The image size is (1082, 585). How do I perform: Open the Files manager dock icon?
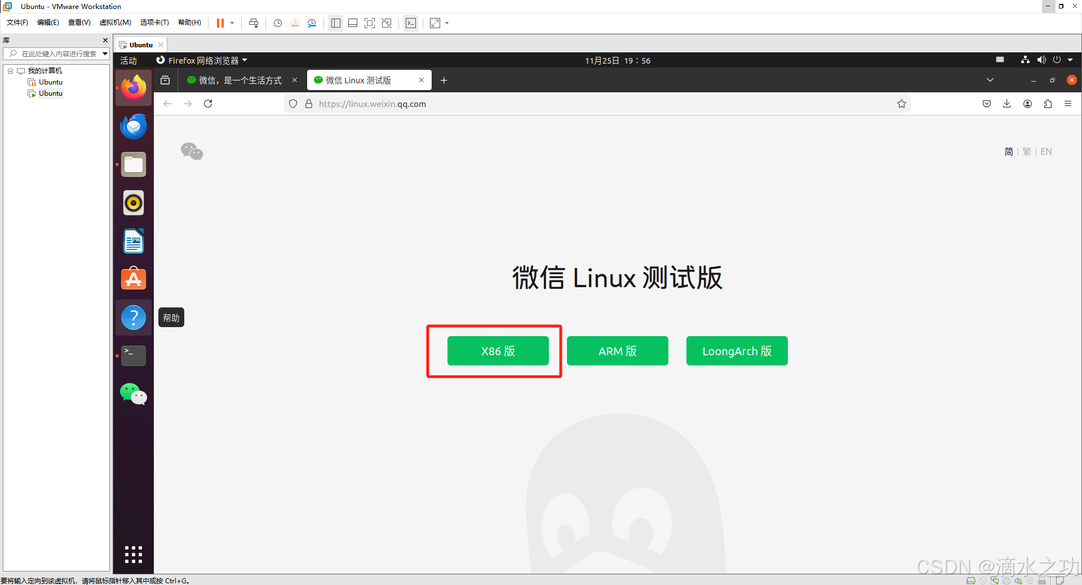pyautogui.click(x=134, y=164)
